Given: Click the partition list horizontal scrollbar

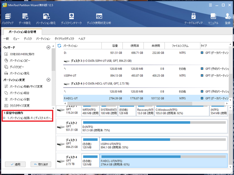Looking at the screenshot, I should (130, 104).
